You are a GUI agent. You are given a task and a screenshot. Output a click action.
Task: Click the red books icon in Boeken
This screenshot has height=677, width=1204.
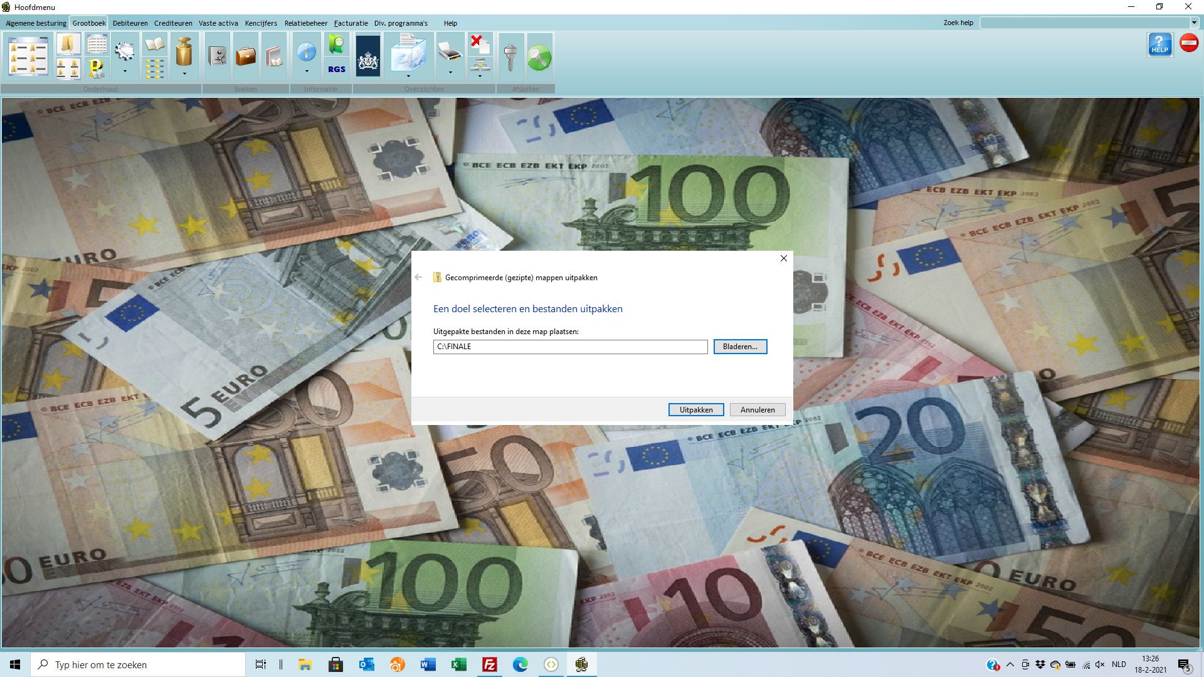pos(274,56)
